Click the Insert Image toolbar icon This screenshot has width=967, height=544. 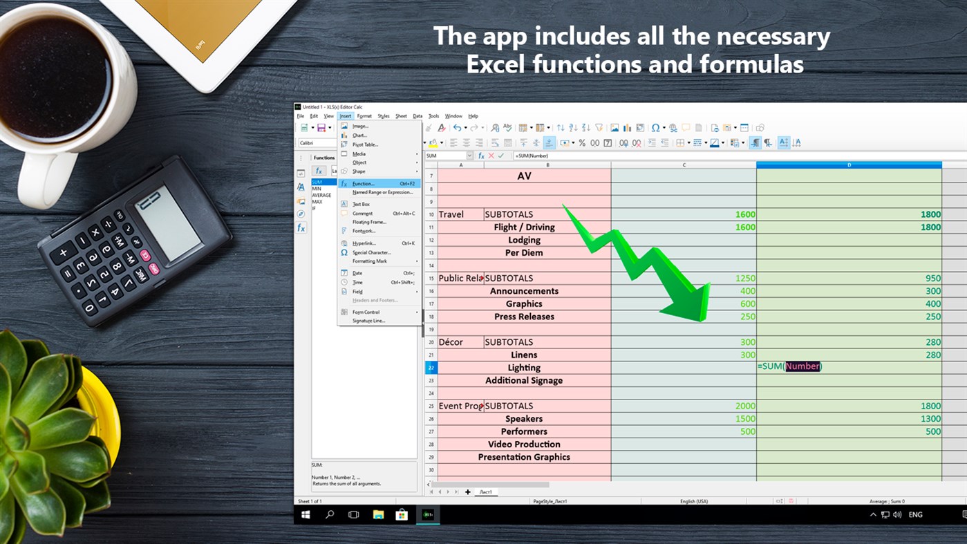[615, 127]
